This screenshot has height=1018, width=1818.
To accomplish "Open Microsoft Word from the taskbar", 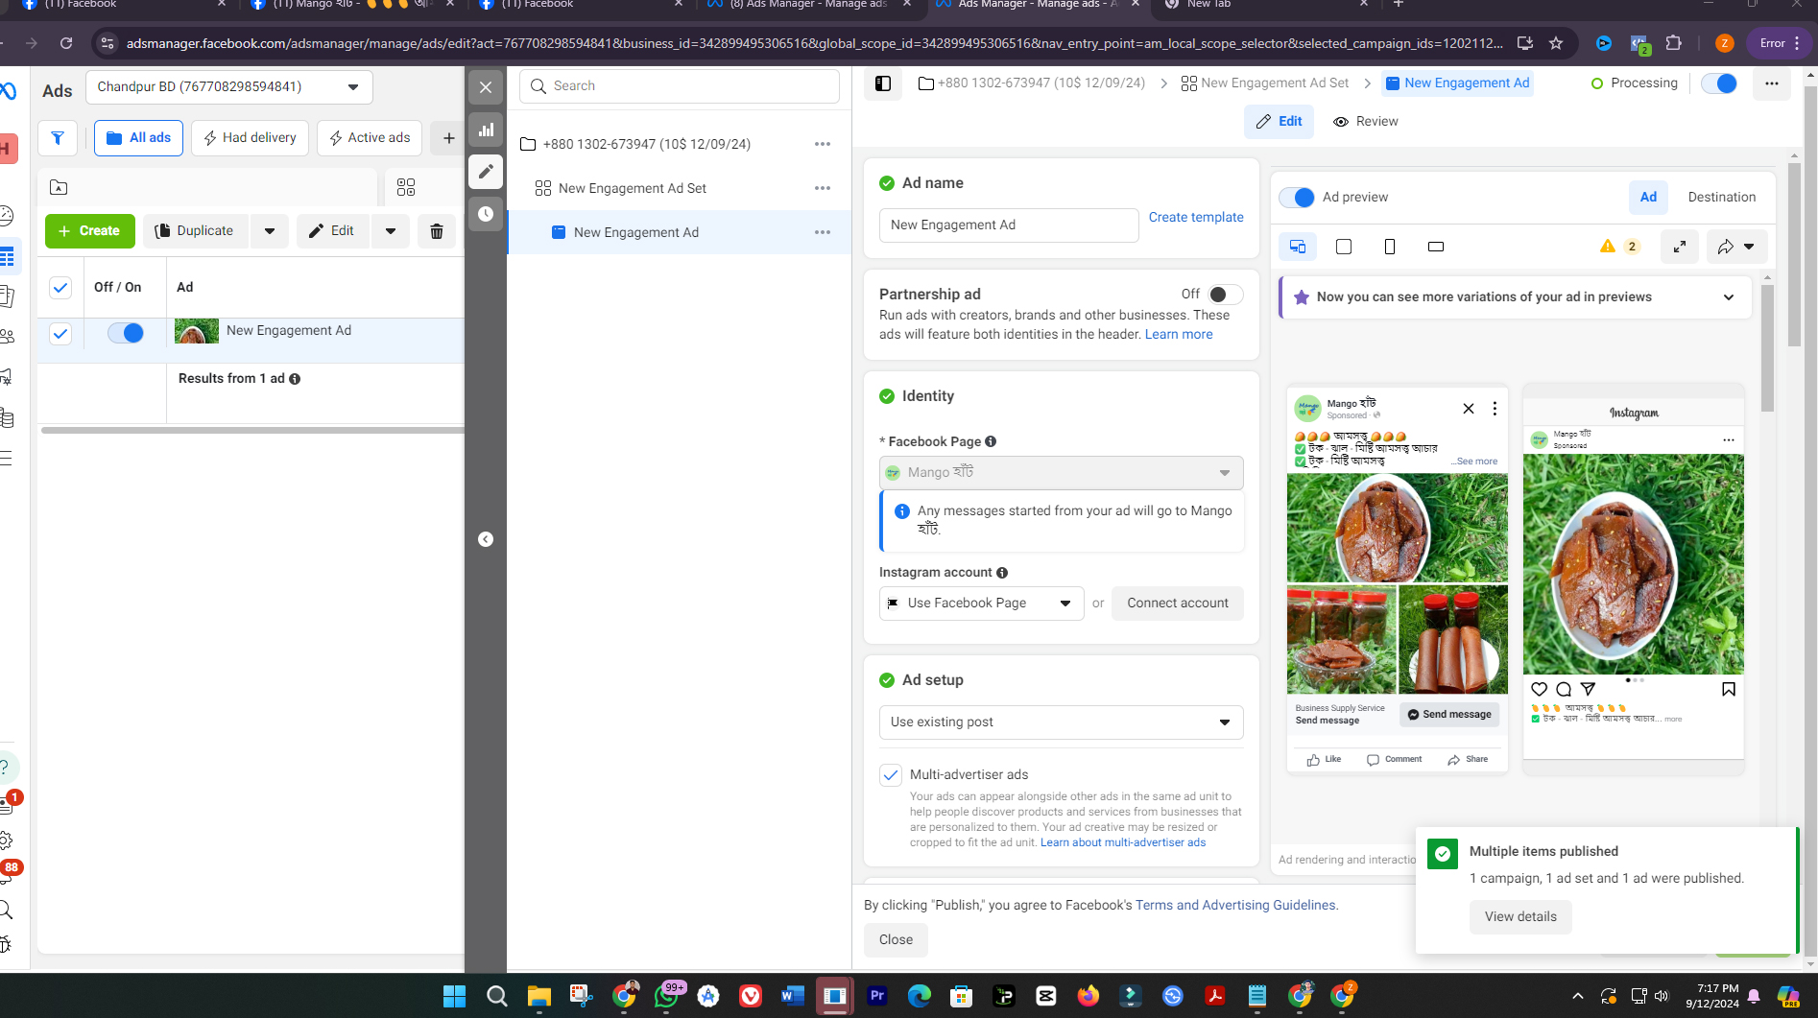I will coord(792,996).
